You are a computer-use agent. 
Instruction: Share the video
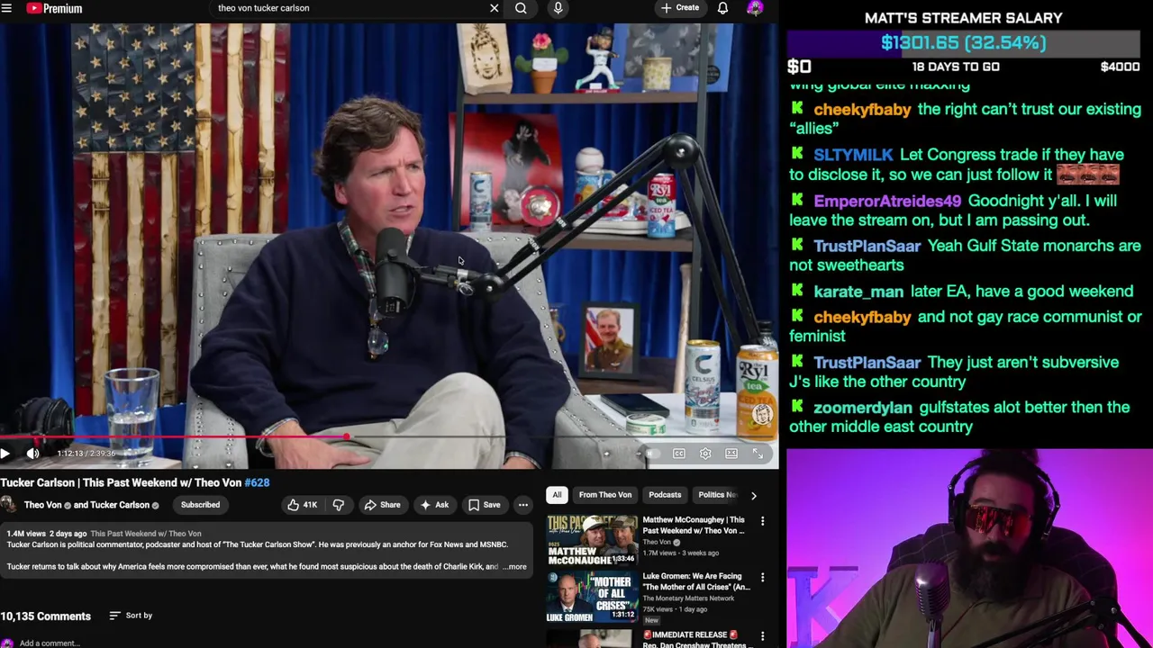click(x=382, y=505)
